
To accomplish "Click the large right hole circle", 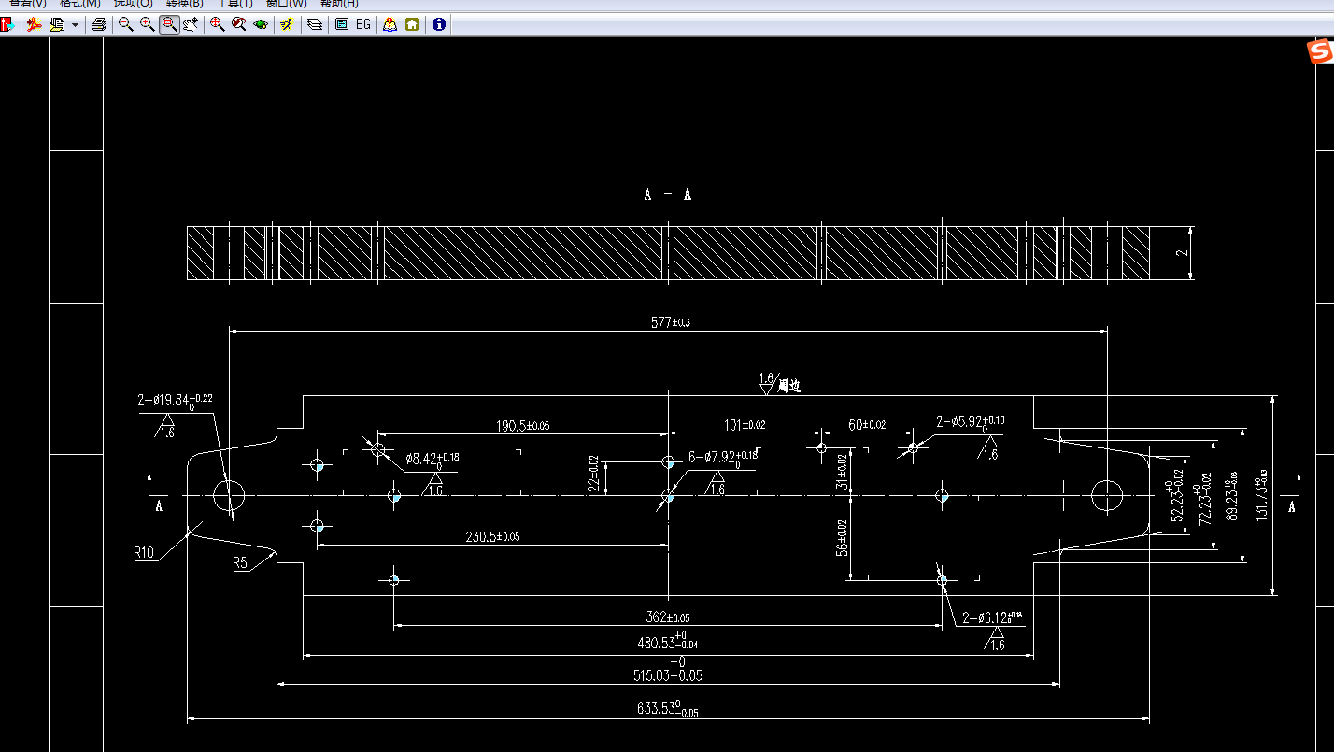I will tap(1107, 495).
